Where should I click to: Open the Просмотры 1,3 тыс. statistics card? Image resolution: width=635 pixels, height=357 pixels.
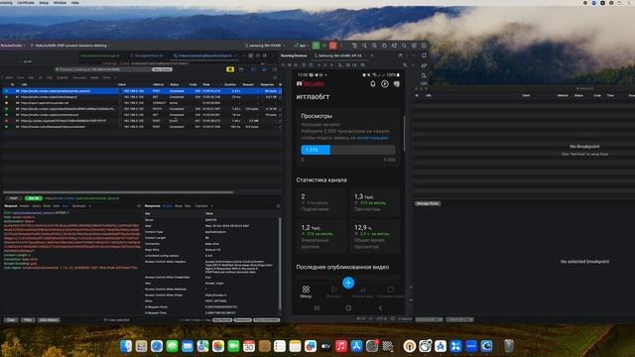tap(375, 201)
